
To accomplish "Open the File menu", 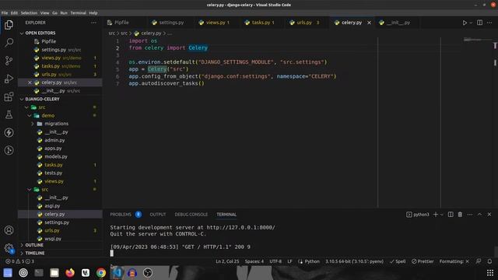I will tap(5, 13).
